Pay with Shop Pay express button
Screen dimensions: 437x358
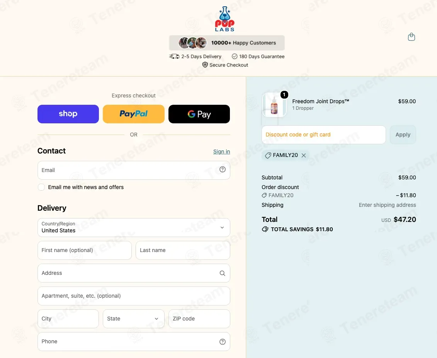(x=68, y=114)
